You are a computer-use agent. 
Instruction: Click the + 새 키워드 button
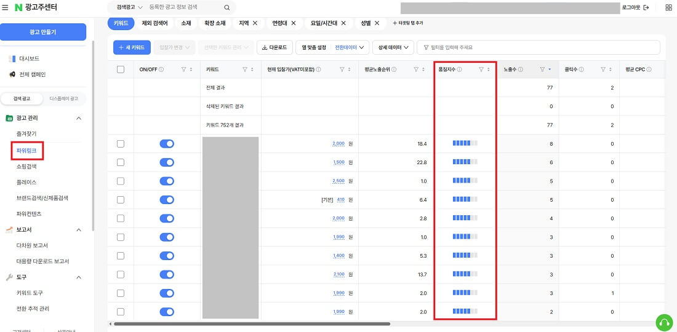[x=132, y=47]
